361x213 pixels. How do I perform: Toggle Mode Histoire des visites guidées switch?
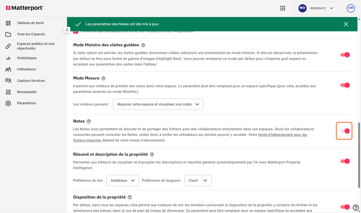point(345,55)
